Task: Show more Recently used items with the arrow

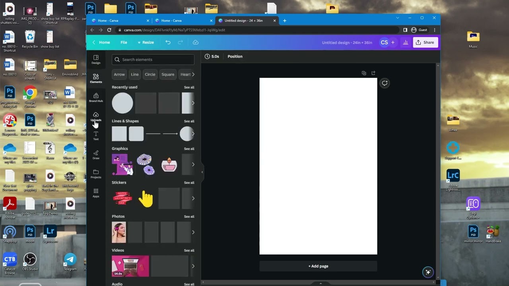Action: tap(193, 103)
